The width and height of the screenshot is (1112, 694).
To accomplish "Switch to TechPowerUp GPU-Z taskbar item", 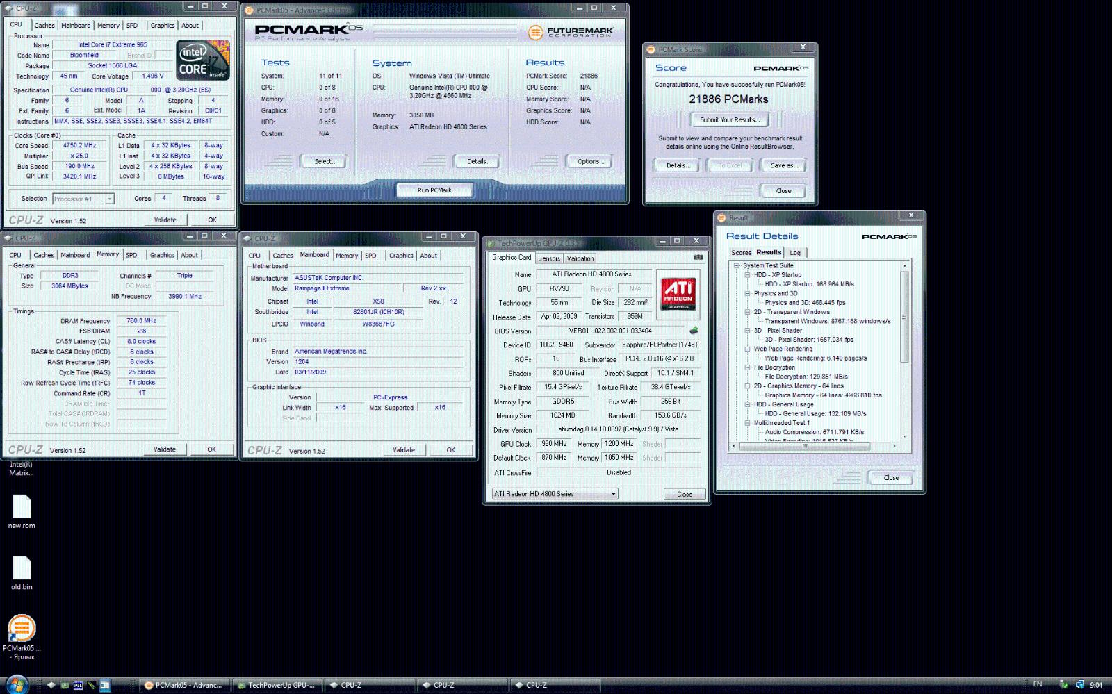I will point(277,685).
